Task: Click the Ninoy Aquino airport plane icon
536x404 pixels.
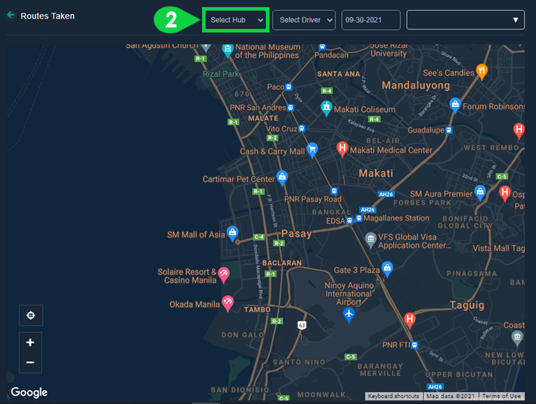Action: click(349, 315)
